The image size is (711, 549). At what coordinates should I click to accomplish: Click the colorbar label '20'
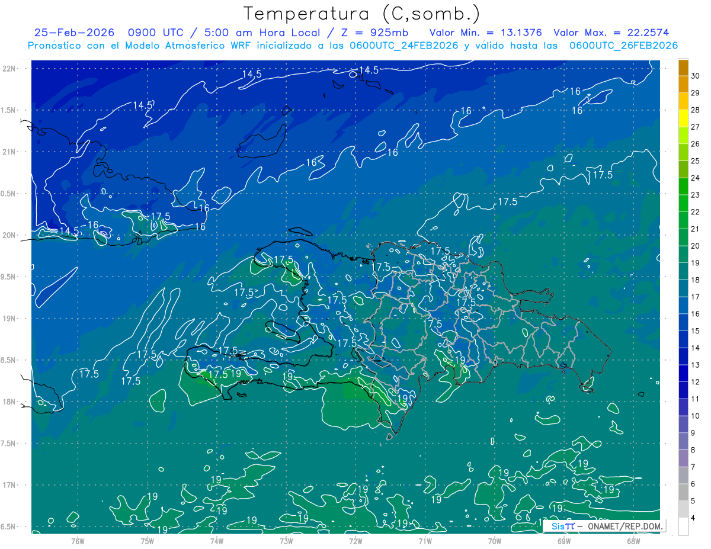tap(696, 246)
